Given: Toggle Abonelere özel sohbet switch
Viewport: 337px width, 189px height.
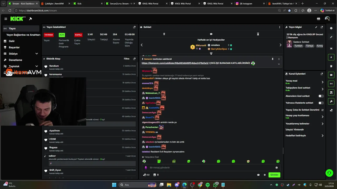Looking at the screenshot, I should 321,96.
